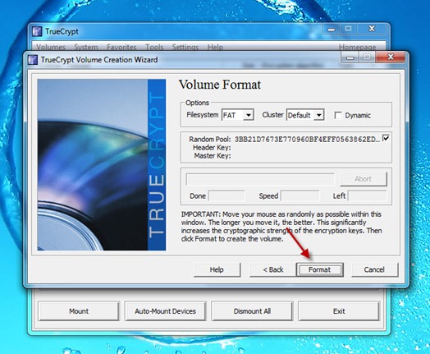Click the TrueCrypt main window app icon

37,31
